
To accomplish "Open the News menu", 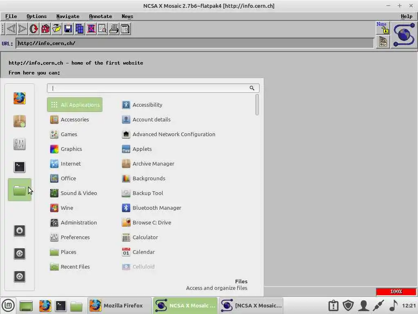I will 127,16.
